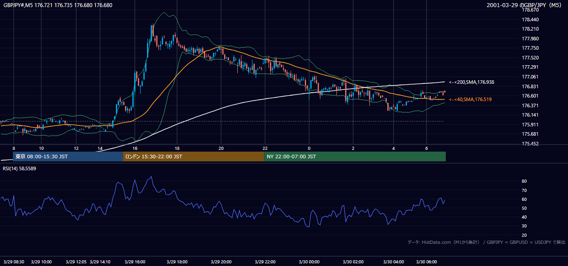
Task: Select the NY 22:00-07:00 JST session bar
Action: 355,156
